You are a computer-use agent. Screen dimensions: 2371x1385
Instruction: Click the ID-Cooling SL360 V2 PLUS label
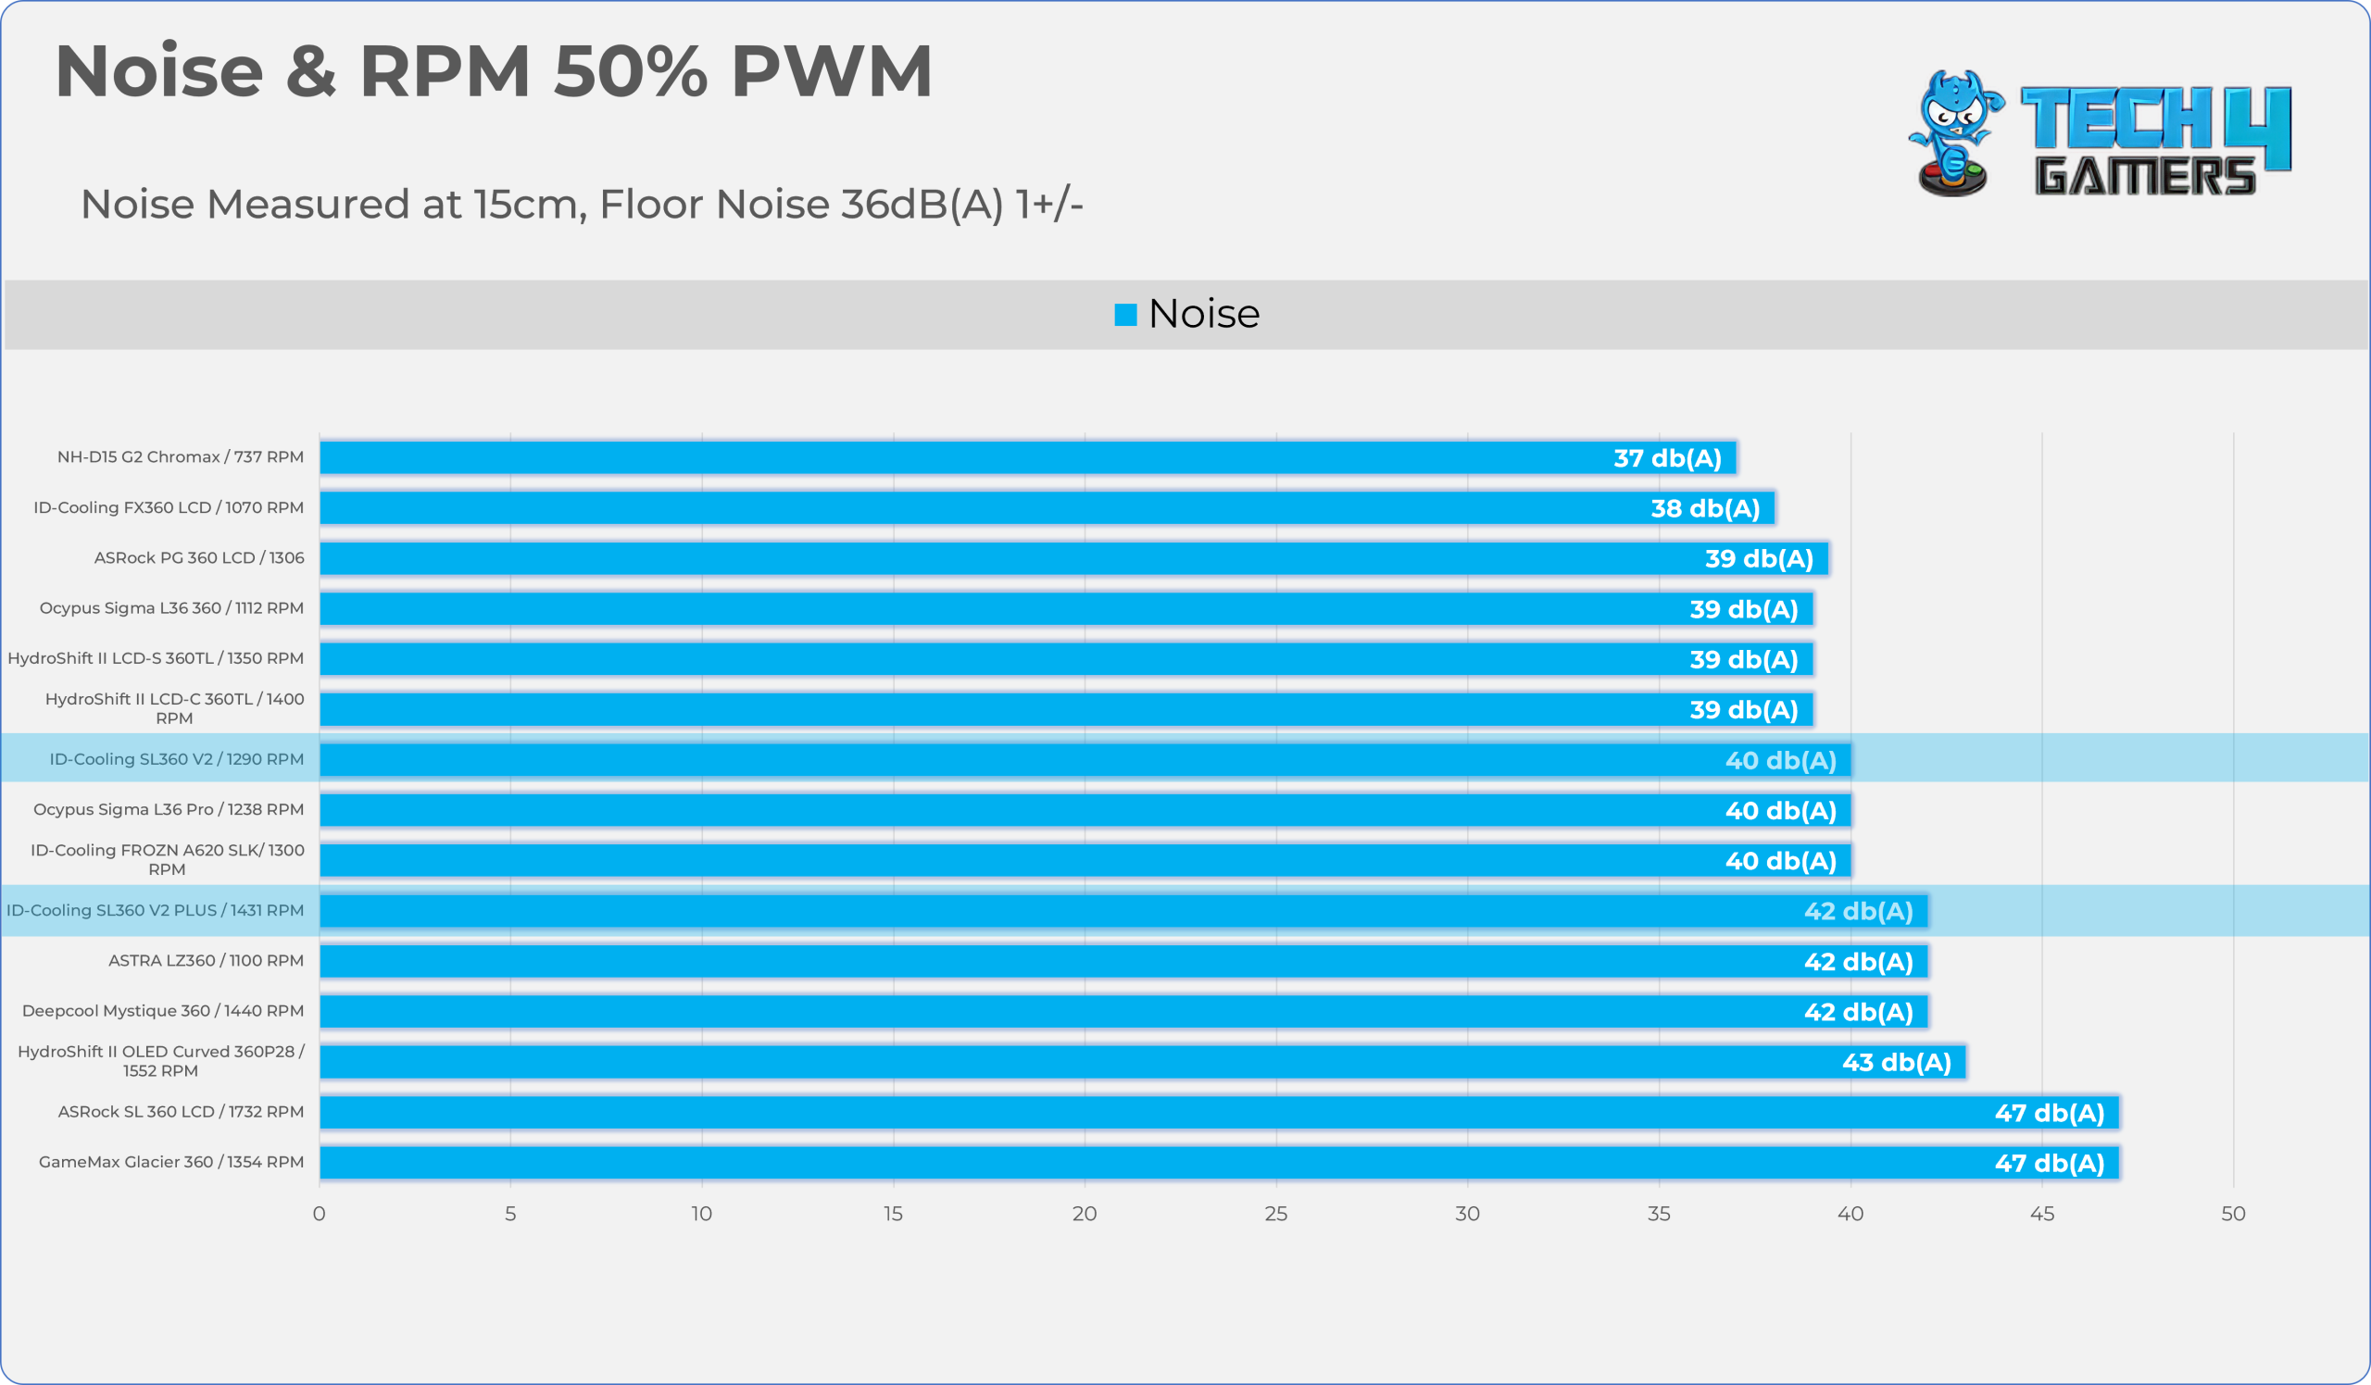click(x=156, y=910)
